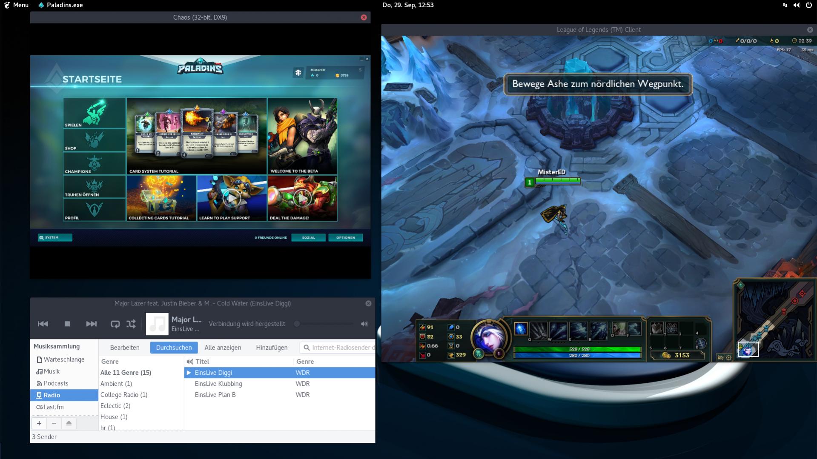Select the EinsLive Plan B station
The width and height of the screenshot is (817, 459).
click(280, 395)
